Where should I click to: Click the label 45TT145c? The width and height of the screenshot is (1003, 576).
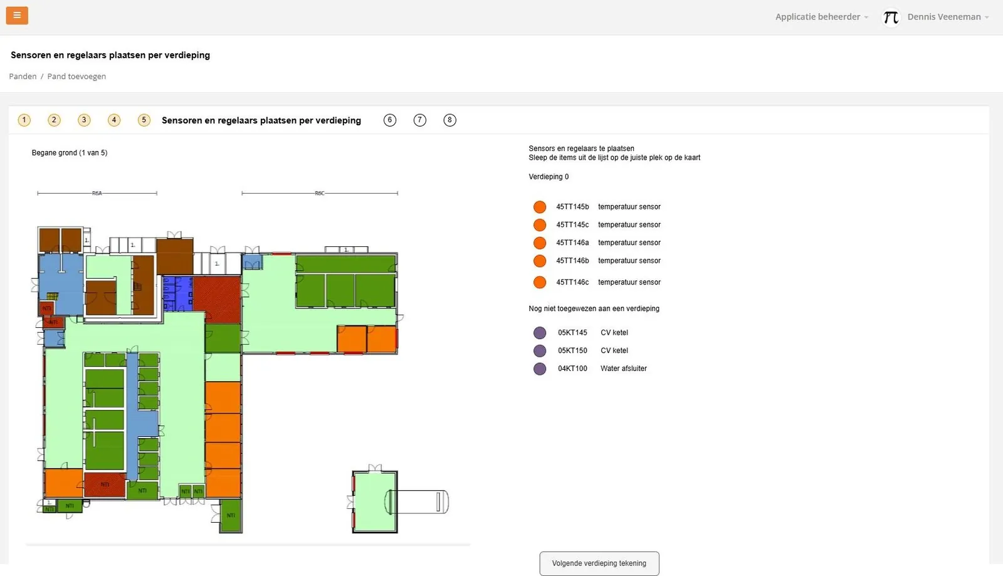pos(572,225)
